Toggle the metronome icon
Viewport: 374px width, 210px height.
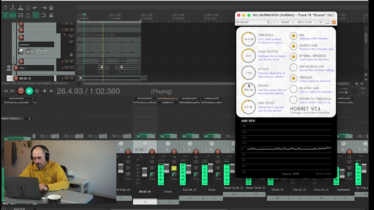pyautogui.click(x=51, y=8)
